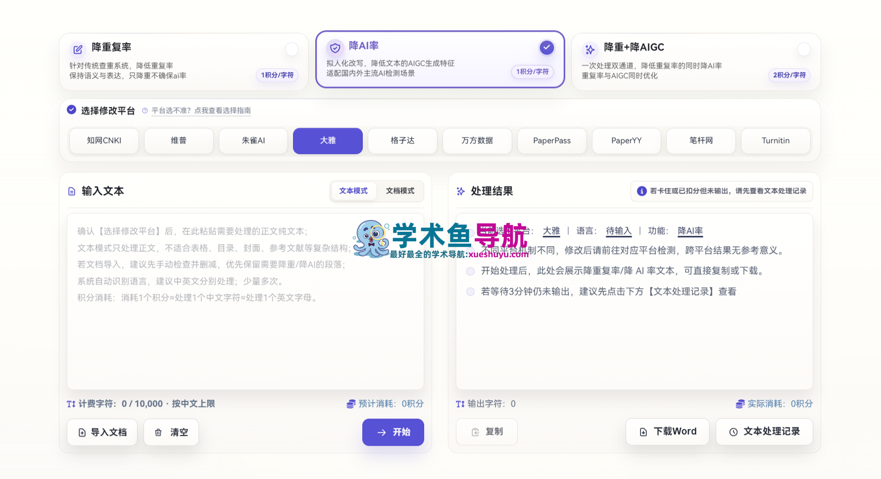The height and width of the screenshot is (479, 881).
Task: Click the 导入文档 button
Action: click(x=102, y=432)
